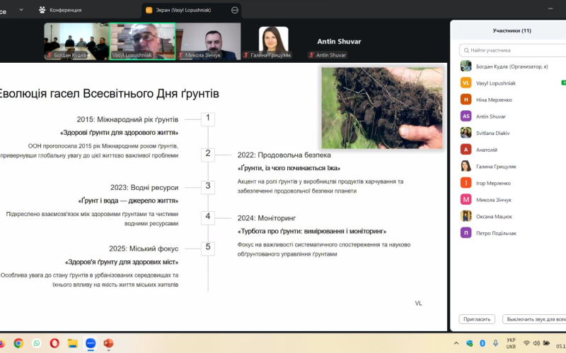Open the three-dots menu on screen share tab

[235, 10]
